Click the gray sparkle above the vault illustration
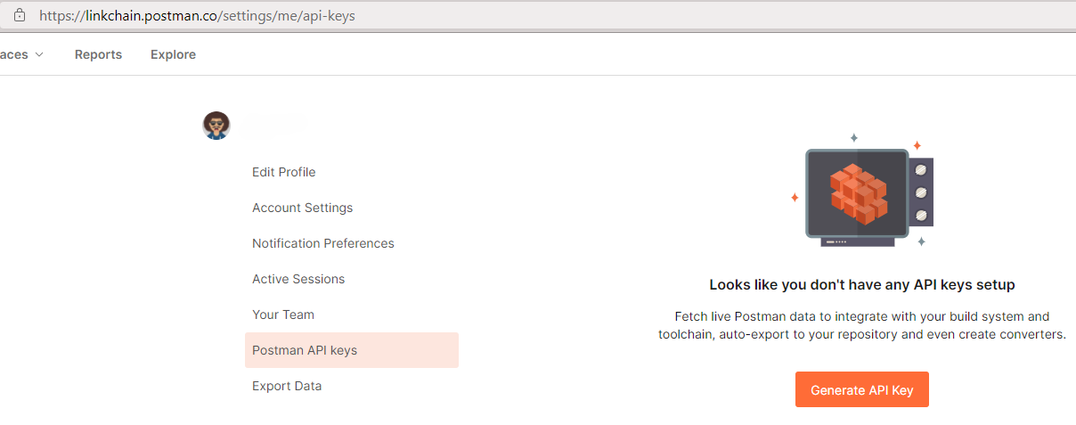The image size is (1076, 425). click(x=853, y=138)
